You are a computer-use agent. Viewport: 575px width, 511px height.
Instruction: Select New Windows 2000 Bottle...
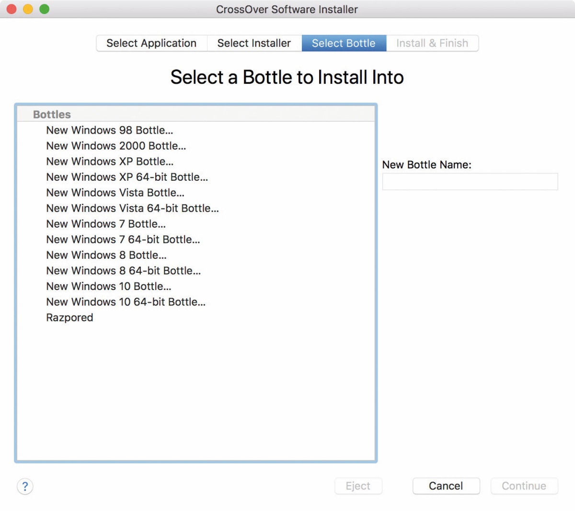196,146
